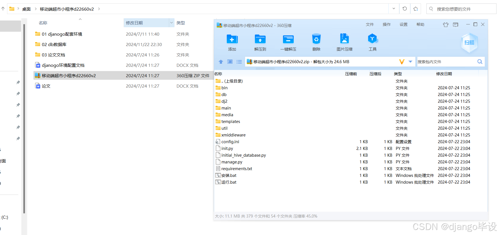Click the 添加 (Add) icon in 360压缩
The image size is (498, 235).
232,39
